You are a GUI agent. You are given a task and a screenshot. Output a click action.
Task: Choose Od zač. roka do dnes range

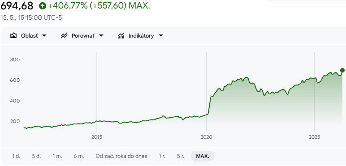(x=121, y=156)
